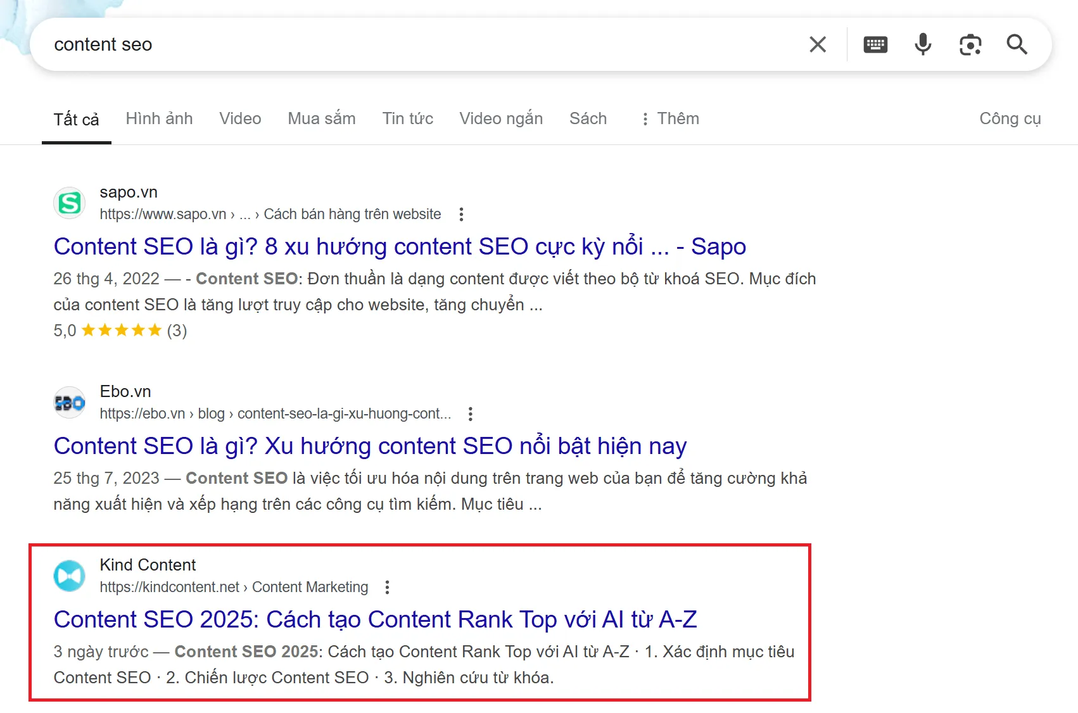Click the "3 ngày trước" snippet text
Screen dimensions: 1078x713
101,652
